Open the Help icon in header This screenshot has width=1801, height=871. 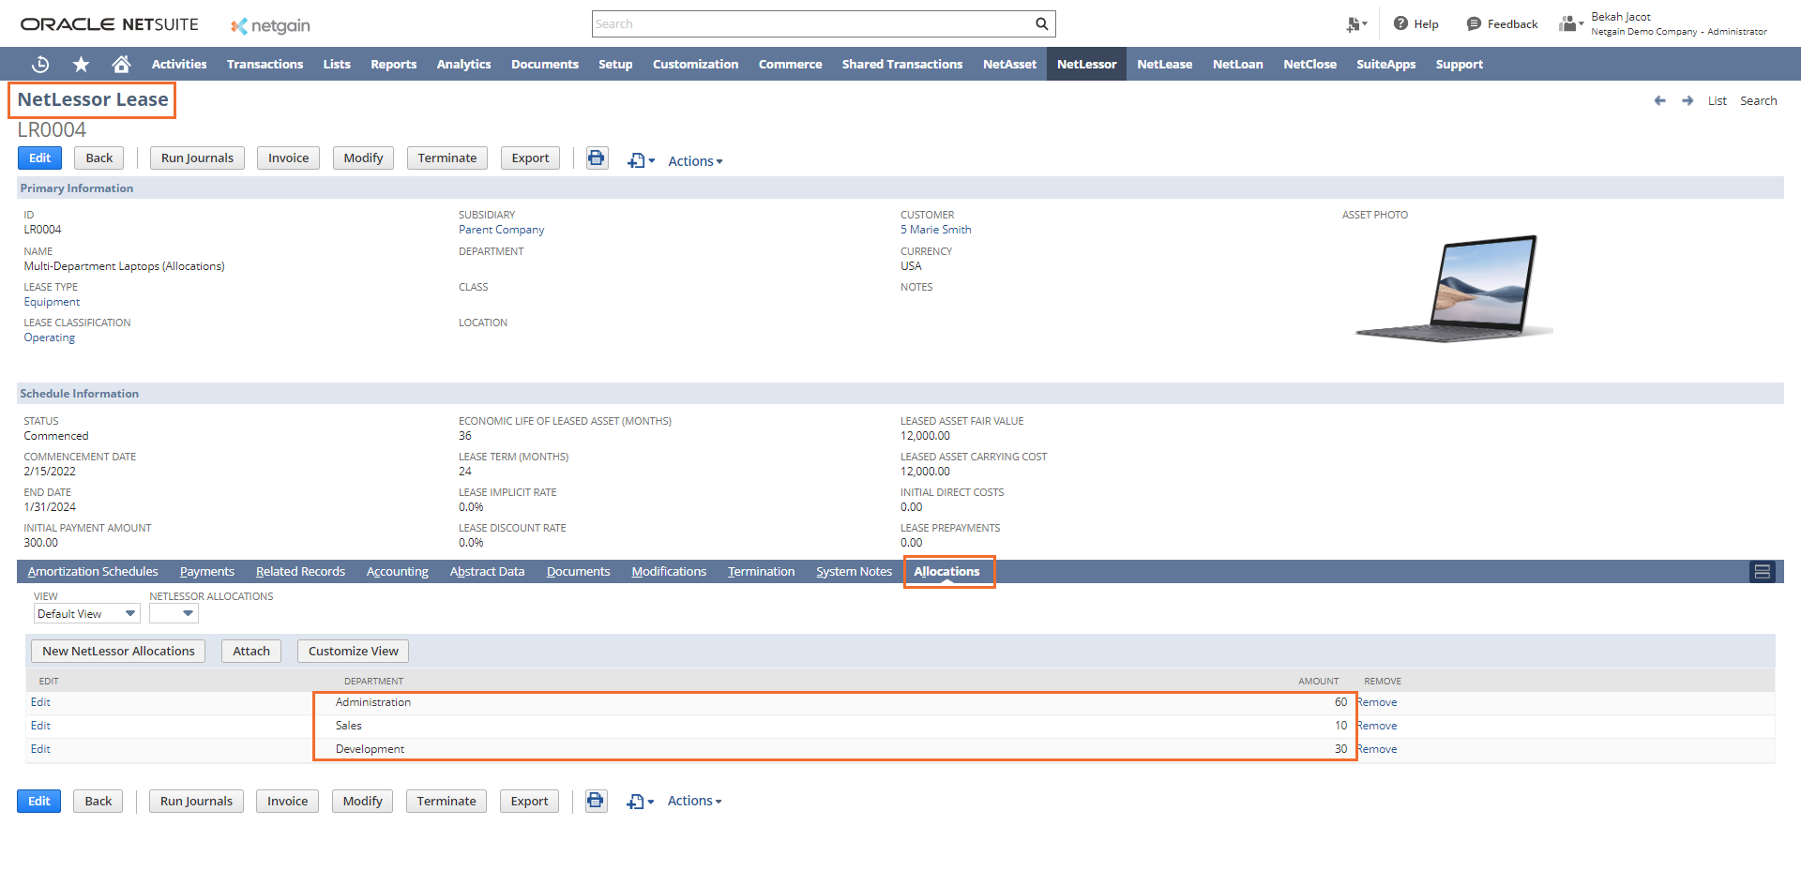1400,23
